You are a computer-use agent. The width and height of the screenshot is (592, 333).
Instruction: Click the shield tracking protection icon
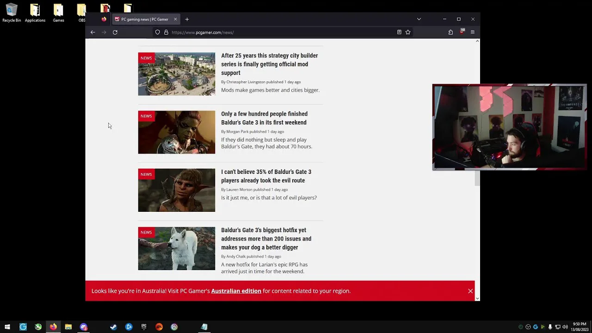pyautogui.click(x=158, y=32)
